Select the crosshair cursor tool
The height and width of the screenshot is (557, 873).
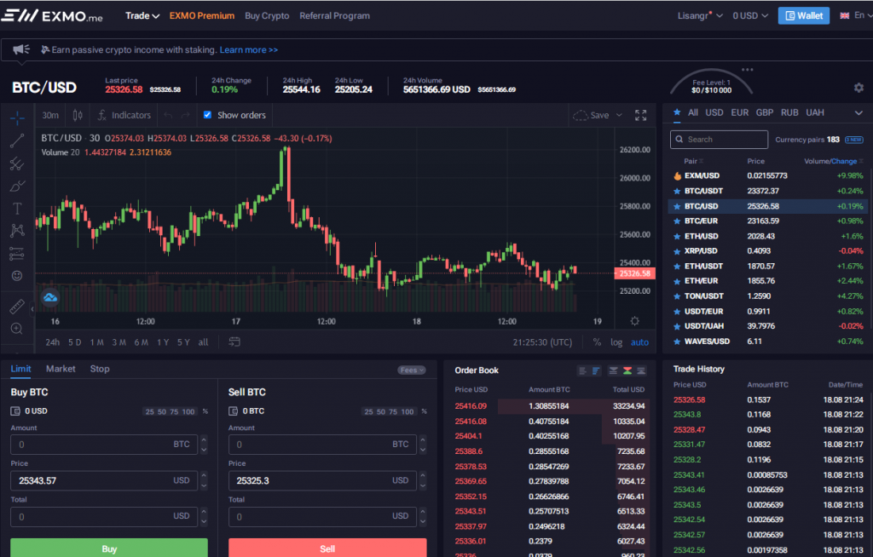(17, 118)
